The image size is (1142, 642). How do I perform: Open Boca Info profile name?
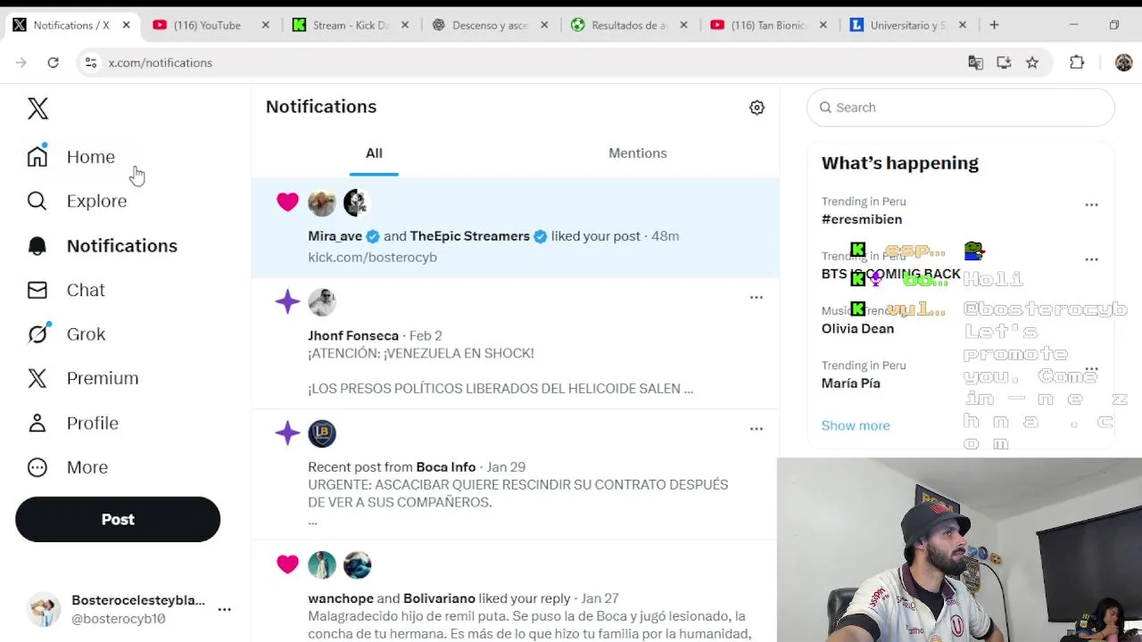(x=445, y=467)
